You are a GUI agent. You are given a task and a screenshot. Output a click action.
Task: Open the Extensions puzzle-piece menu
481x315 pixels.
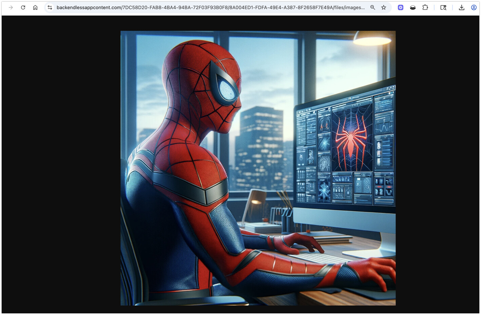[425, 7]
